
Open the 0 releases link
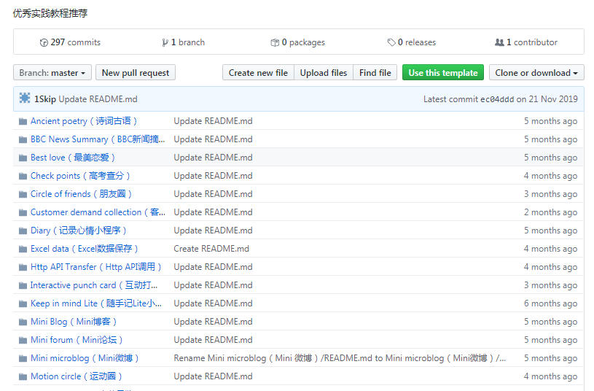click(411, 42)
